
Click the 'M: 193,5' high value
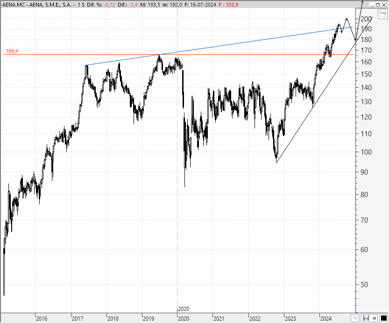tap(150, 5)
